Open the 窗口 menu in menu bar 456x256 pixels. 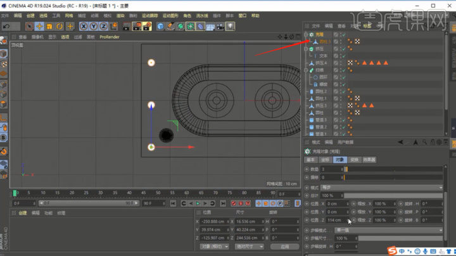coord(241,15)
